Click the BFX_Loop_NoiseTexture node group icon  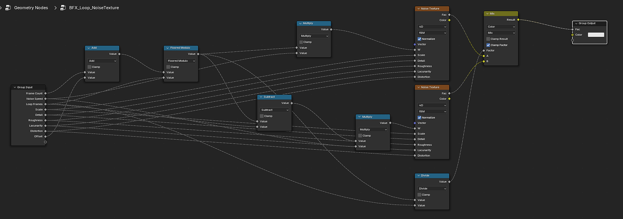(63, 8)
